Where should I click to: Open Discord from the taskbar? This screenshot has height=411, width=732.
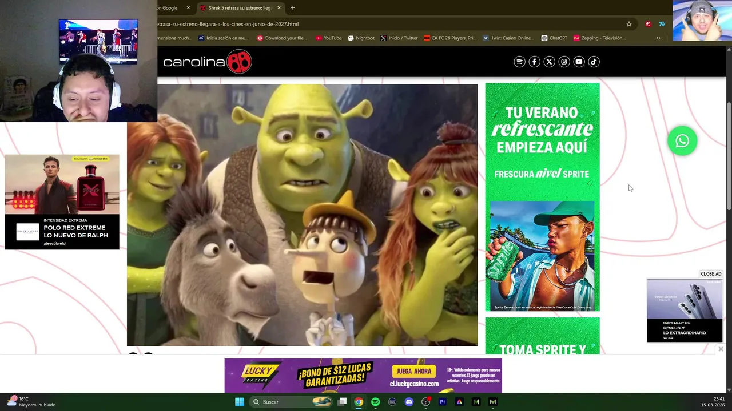[409, 402]
